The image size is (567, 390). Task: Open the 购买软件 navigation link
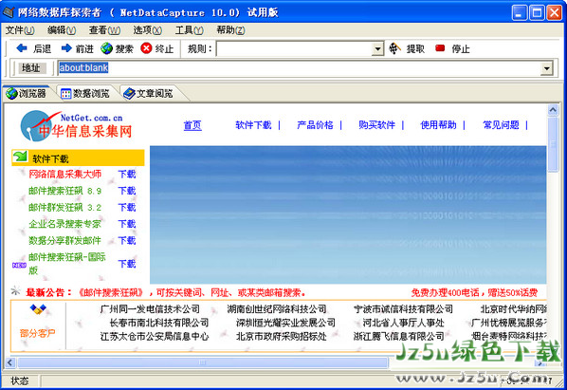pos(376,125)
